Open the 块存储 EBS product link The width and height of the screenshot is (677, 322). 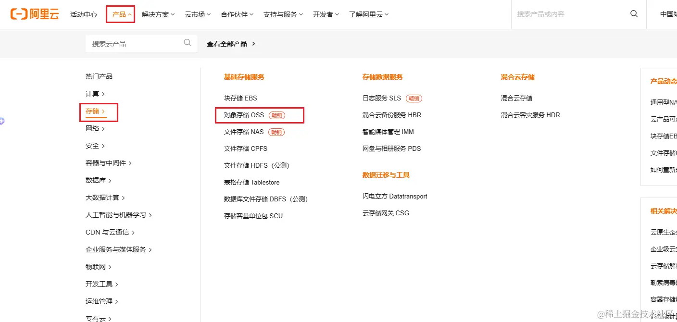240,98
